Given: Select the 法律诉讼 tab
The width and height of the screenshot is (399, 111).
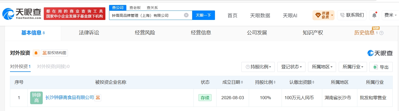Looking at the screenshot, I should [89, 33].
